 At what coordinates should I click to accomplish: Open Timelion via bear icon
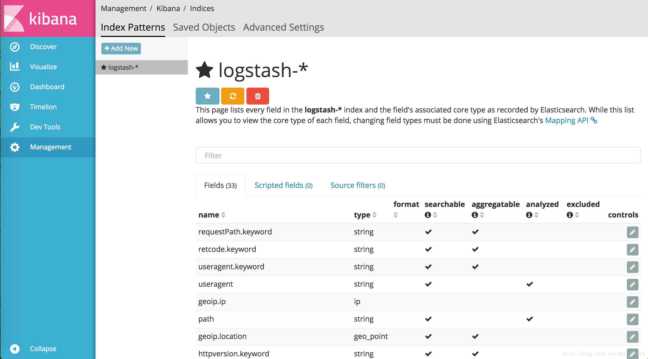pyautogui.click(x=15, y=107)
